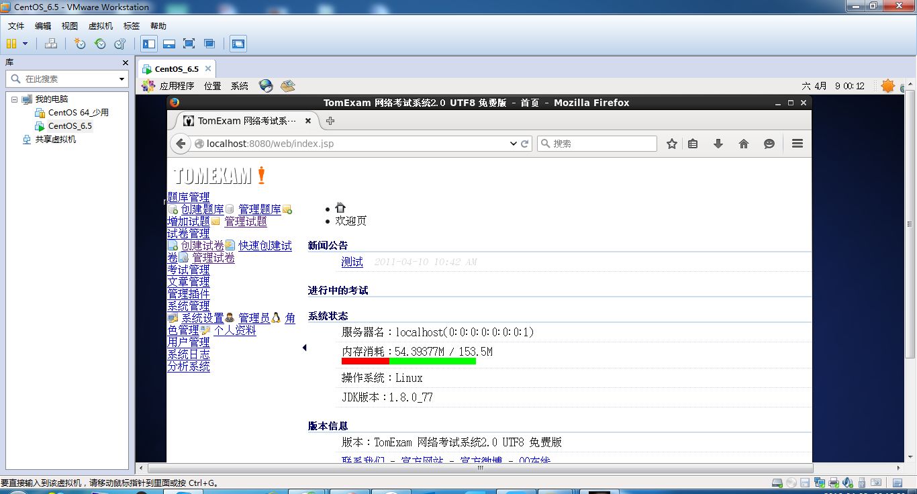This screenshot has width=917, height=494.
Task: Switch to the CentOS_6.5 VM tab
Action: coord(177,69)
